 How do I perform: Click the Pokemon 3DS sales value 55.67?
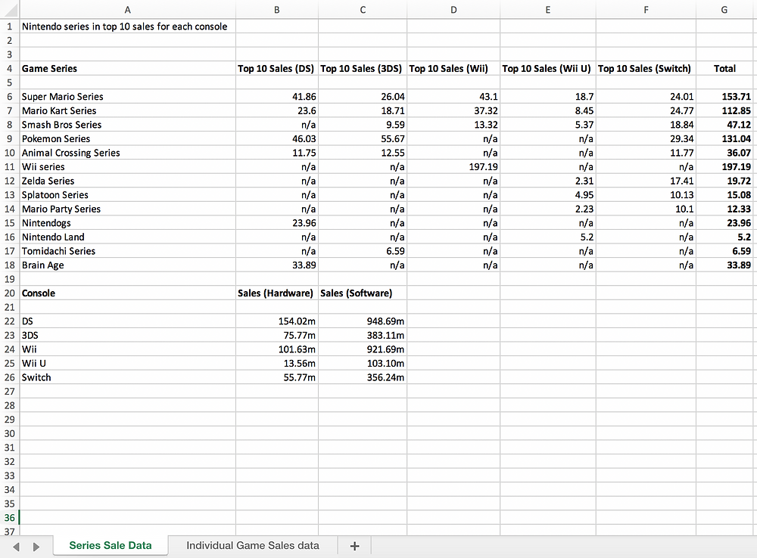[363, 138]
